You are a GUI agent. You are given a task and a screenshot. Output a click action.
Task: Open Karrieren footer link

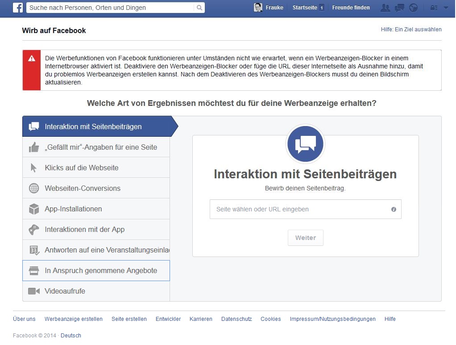tap(201, 319)
